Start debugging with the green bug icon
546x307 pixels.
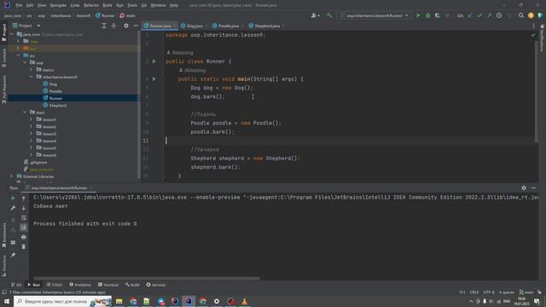pos(428,15)
